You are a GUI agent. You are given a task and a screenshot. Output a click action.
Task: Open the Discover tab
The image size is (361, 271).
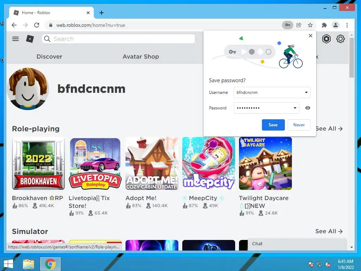(49, 56)
